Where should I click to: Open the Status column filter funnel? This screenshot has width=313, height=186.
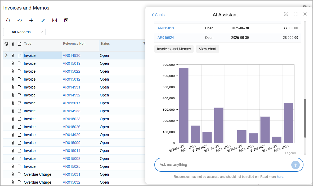(144, 43)
